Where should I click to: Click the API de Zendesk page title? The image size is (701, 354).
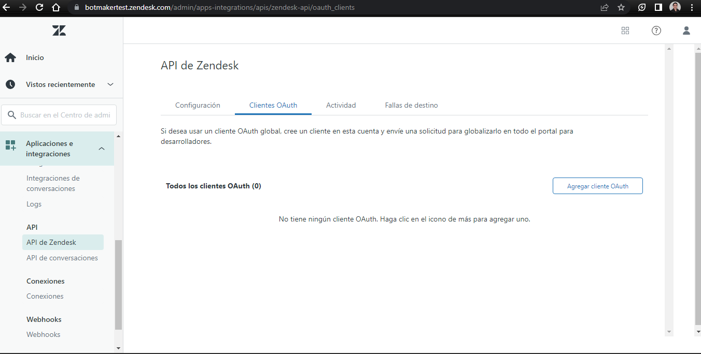[200, 66]
